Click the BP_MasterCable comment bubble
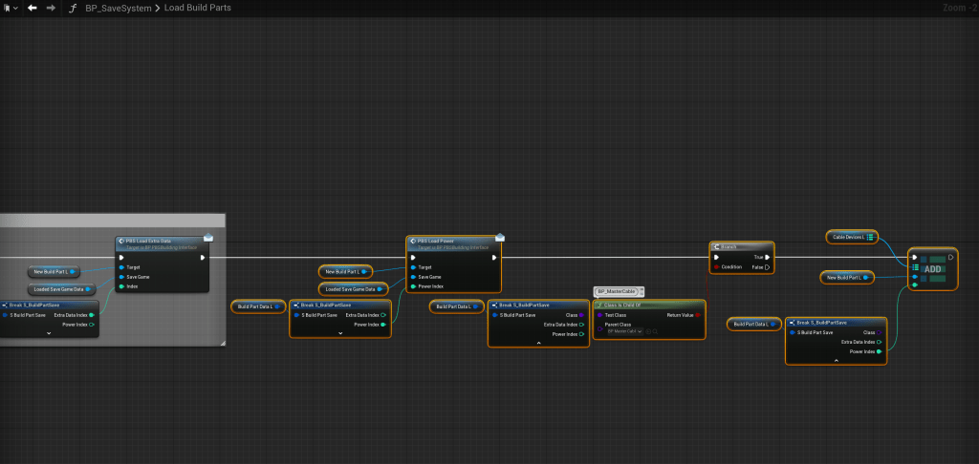 pos(617,291)
